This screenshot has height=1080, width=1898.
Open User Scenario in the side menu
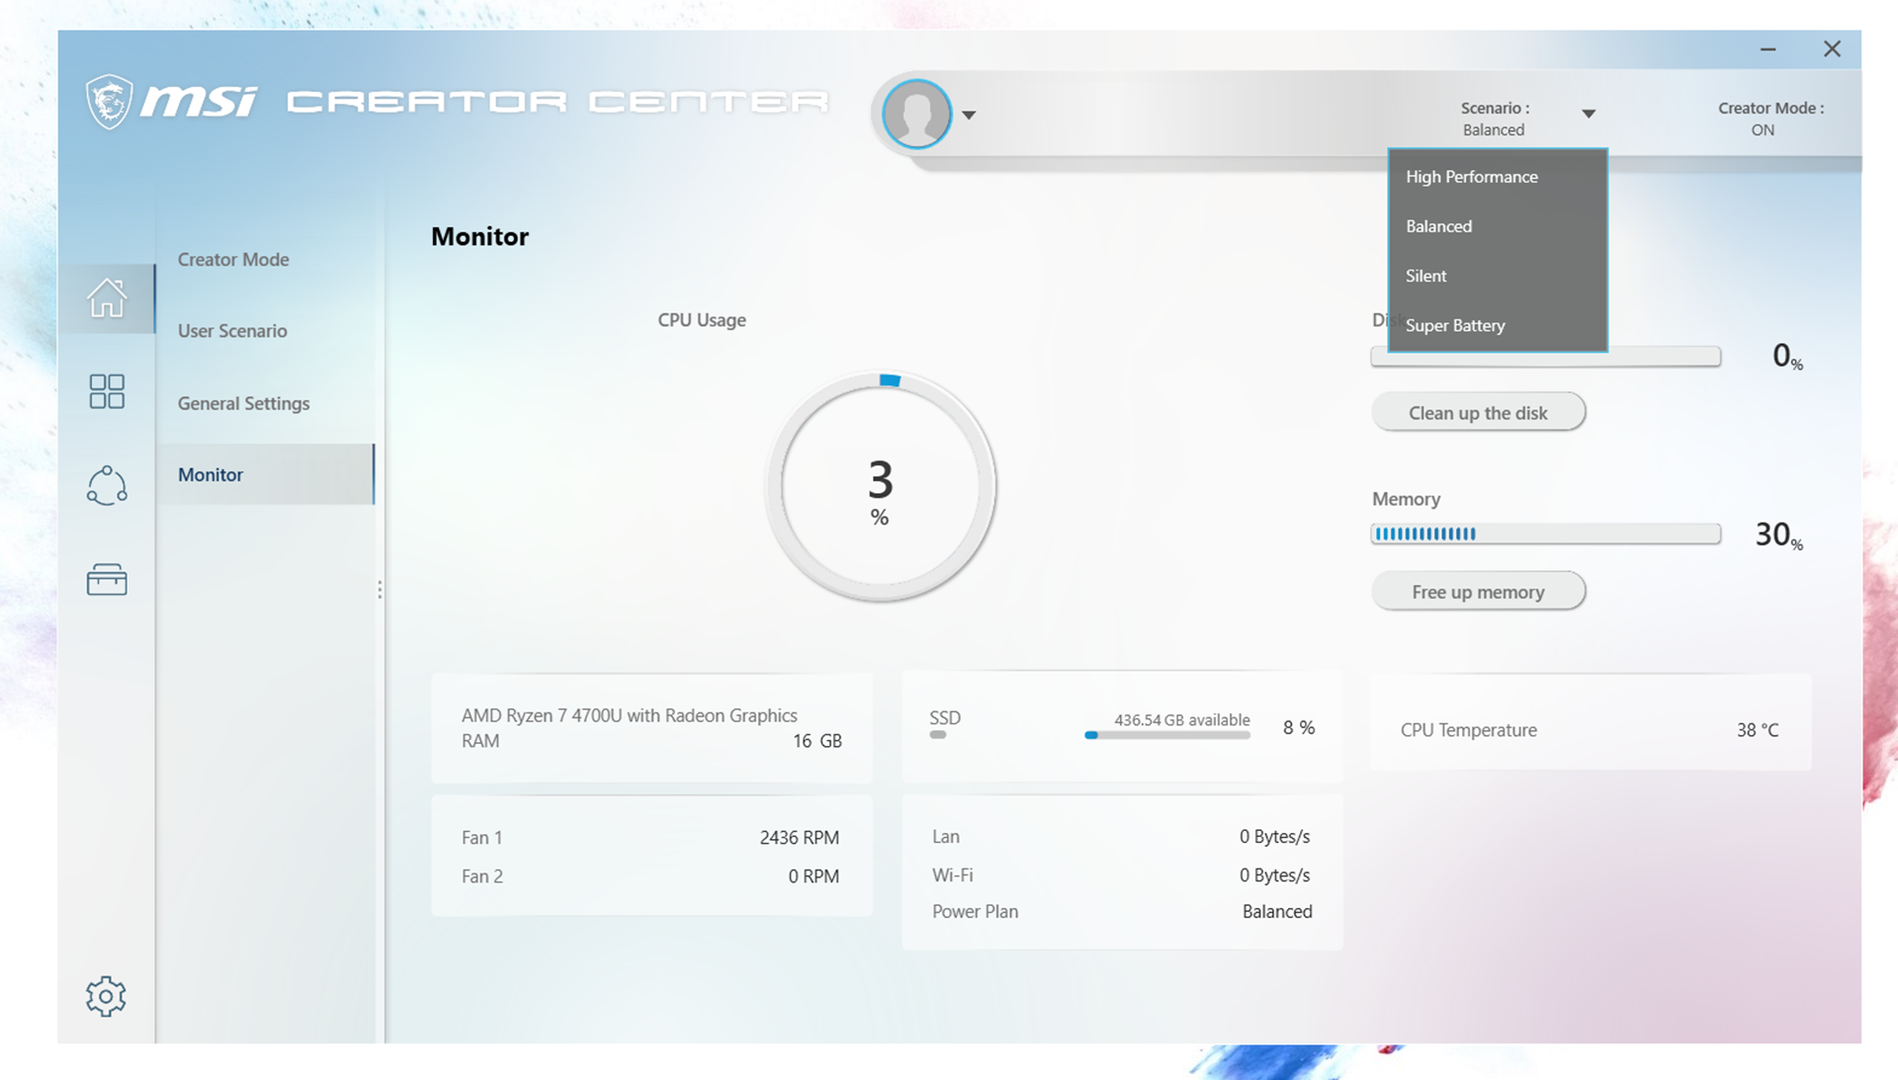232,331
